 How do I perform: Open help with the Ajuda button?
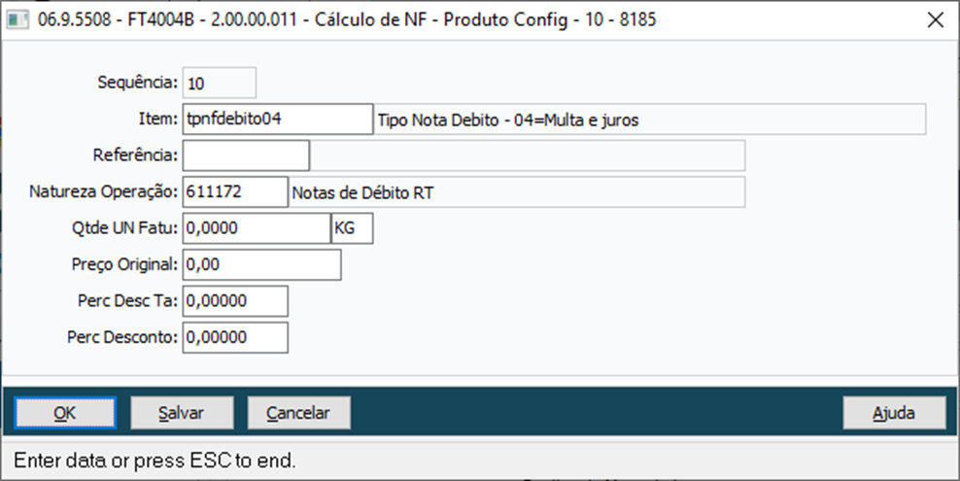coord(893,412)
